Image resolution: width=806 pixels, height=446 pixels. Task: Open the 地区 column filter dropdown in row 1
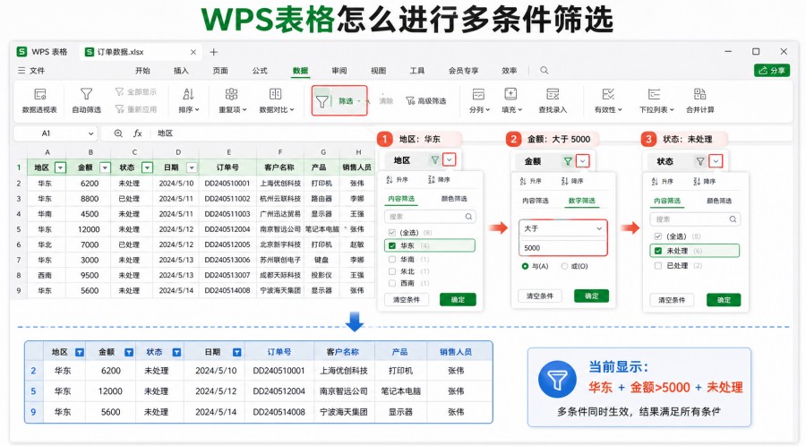60,167
